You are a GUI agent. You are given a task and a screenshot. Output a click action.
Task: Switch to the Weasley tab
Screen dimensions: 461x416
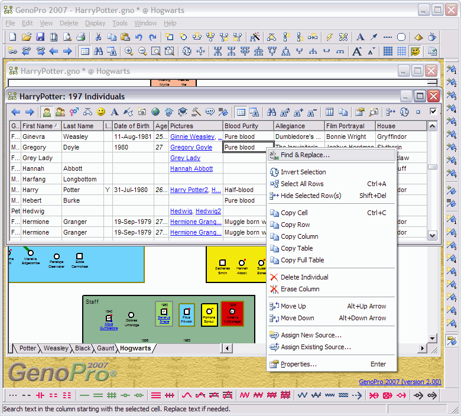tap(56, 348)
